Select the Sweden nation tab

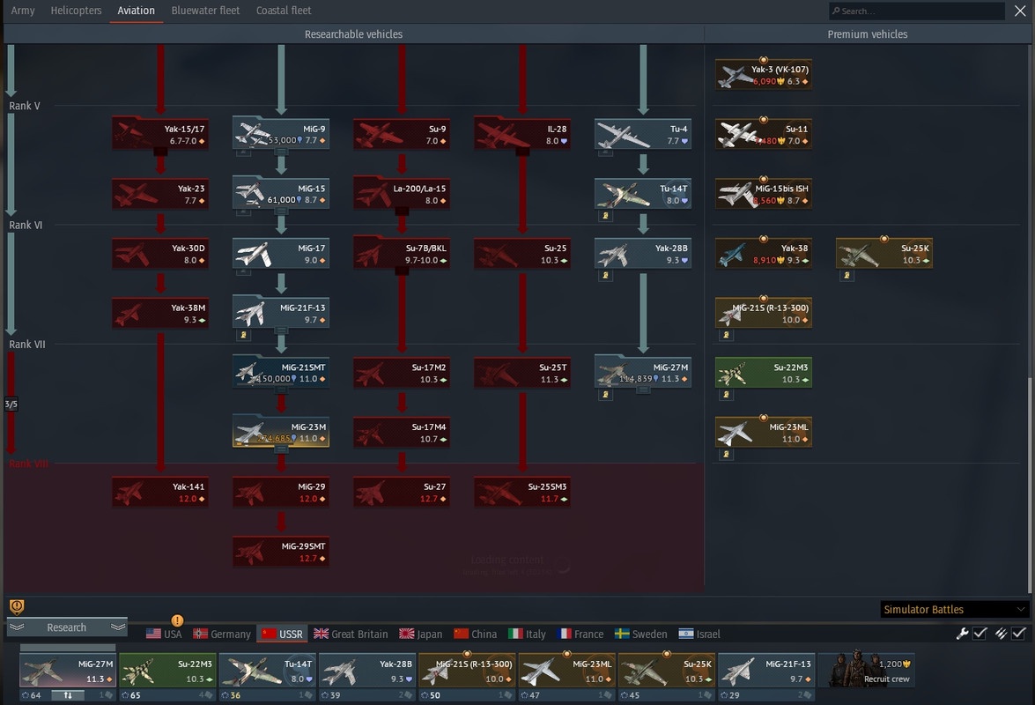tap(641, 634)
